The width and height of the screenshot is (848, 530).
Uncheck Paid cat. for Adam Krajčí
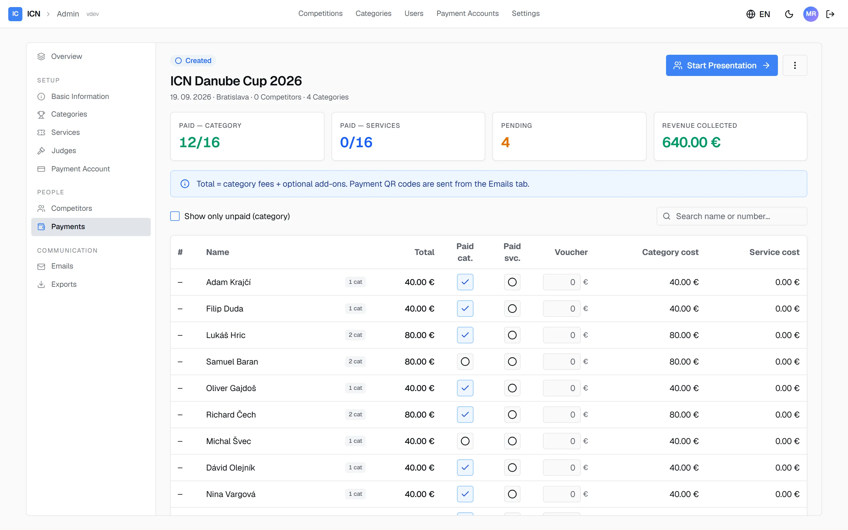pos(465,282)
